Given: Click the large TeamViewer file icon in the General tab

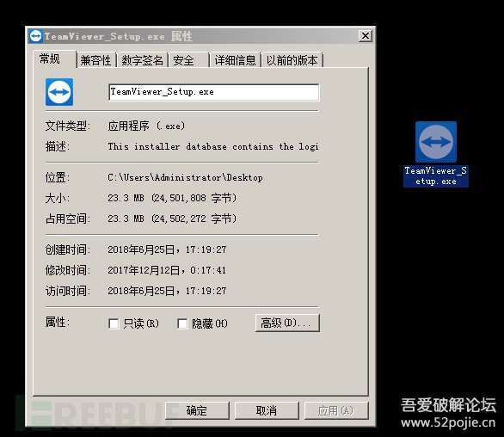Looking at the screenshot, I should coord(59,92).
